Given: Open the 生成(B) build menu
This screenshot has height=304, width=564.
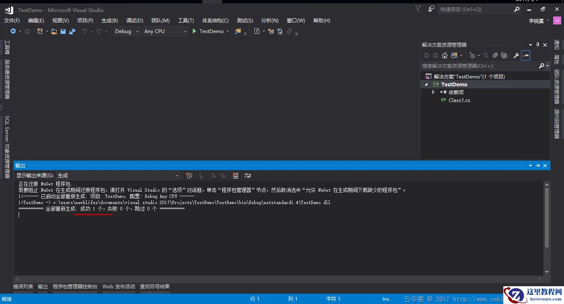Looking at the screenshot, I should 109,21.
